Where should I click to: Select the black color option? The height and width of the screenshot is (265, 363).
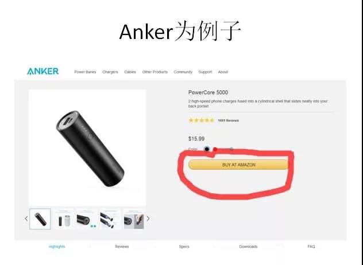point(207,149)
